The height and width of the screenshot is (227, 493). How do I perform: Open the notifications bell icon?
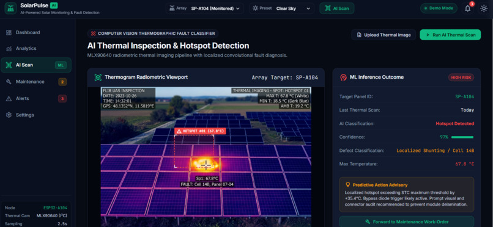coord(467,9)
